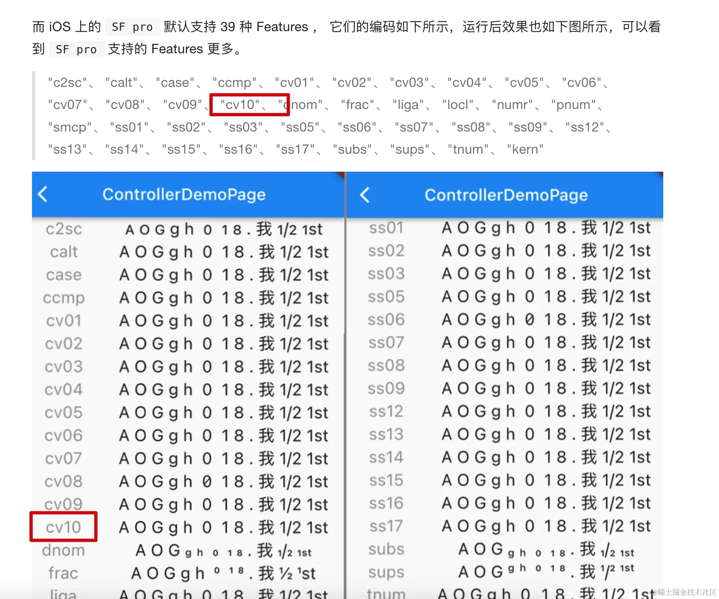Click "subs" in the quoted feature list
This screenshot has height=599, width=719.
(x=353, y=150)
